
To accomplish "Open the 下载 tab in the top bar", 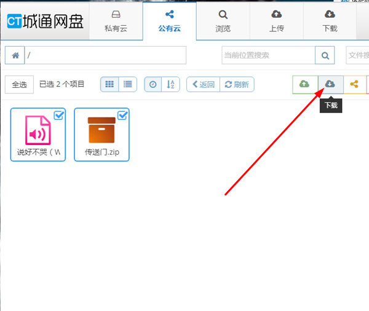I will (x=330, y=22).
